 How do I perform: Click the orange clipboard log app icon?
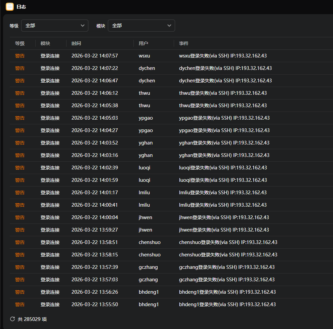tap(10, 7)
